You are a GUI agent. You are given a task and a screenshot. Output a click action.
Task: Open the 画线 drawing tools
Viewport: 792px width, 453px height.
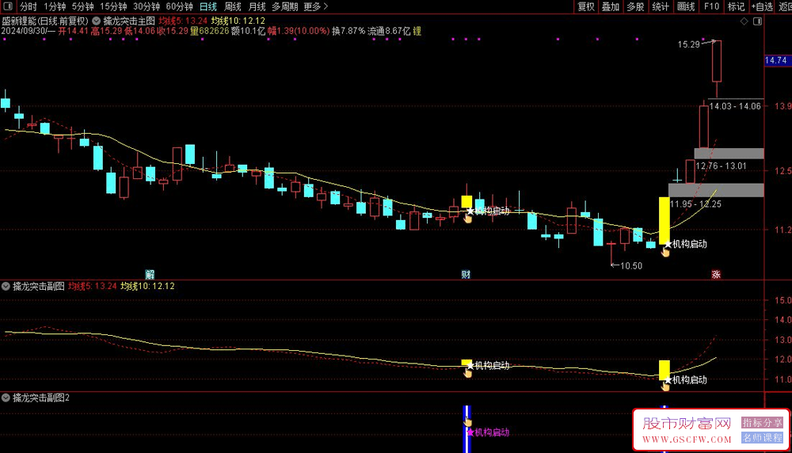click(685, 6)
